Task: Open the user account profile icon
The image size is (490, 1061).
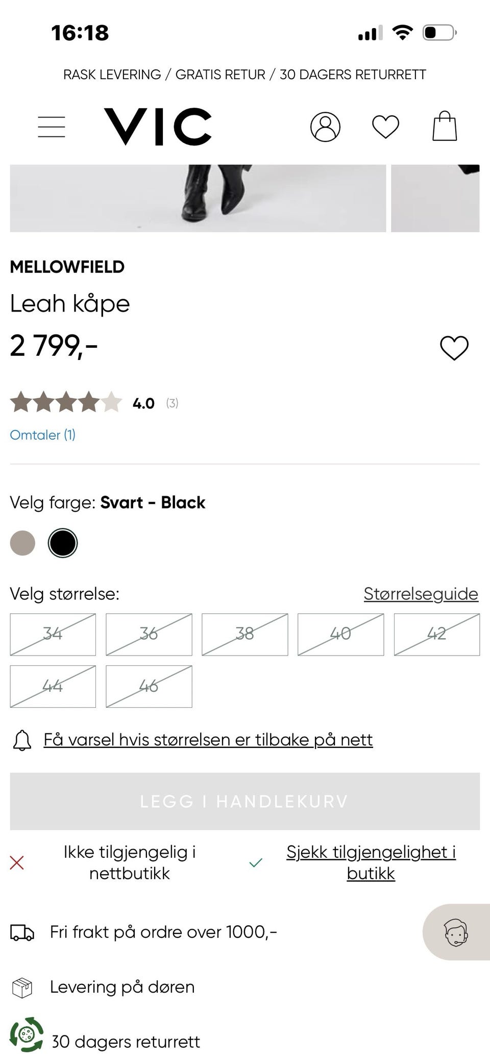Action: pyautogui.click(x=325, y=127)
